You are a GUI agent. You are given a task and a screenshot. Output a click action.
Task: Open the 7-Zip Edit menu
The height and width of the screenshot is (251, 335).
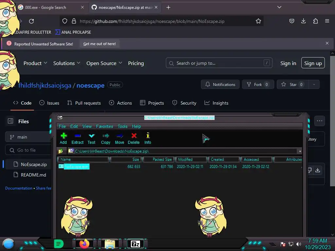74,126
